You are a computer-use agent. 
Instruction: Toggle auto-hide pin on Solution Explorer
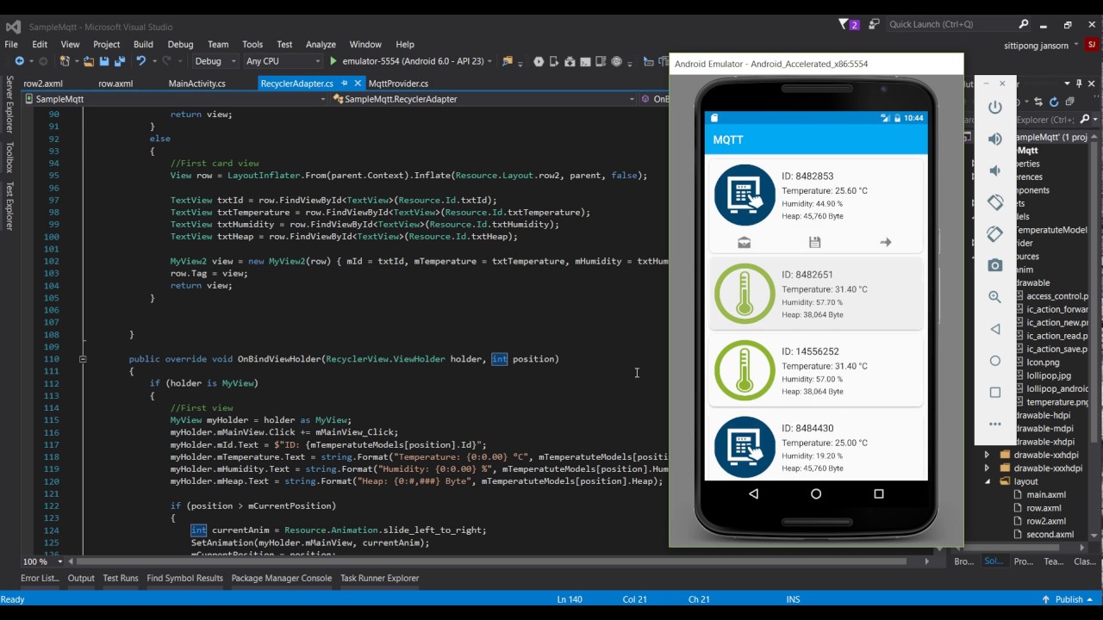point(1079,84)
